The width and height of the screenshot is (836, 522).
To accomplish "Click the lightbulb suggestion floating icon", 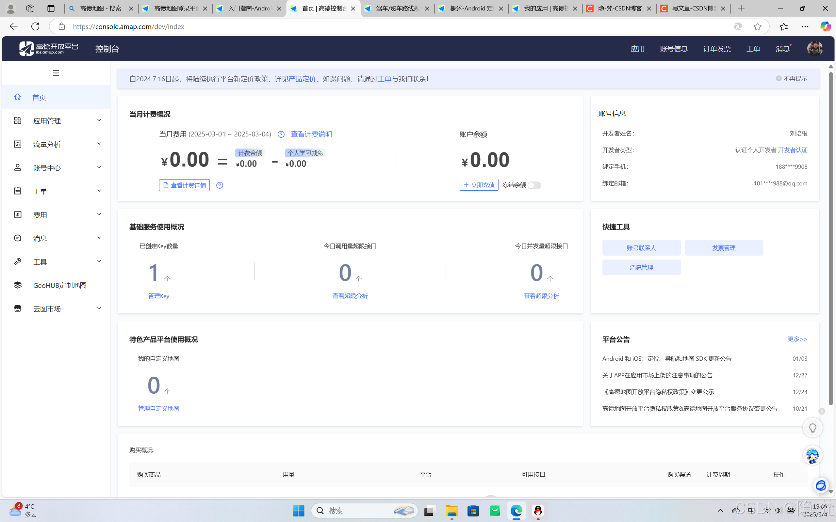I will coord(812,428).
